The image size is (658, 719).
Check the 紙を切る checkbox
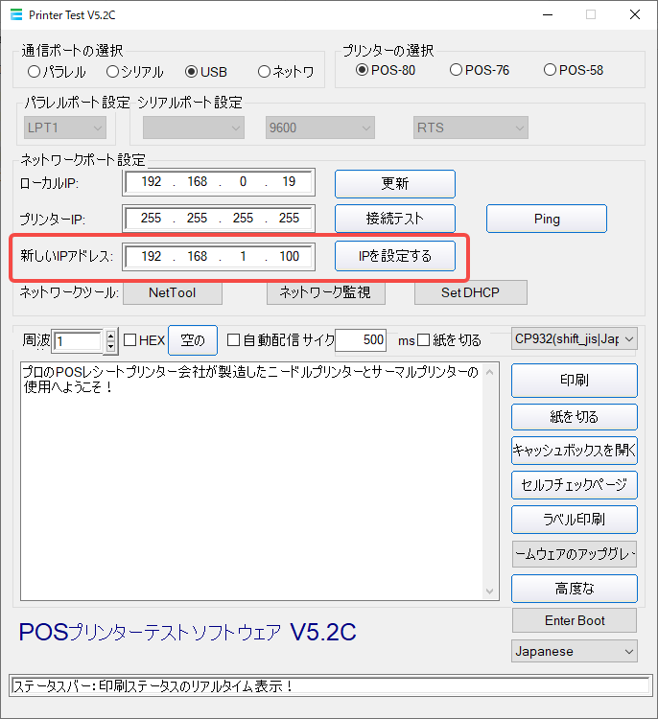click(x=424, y=340)
